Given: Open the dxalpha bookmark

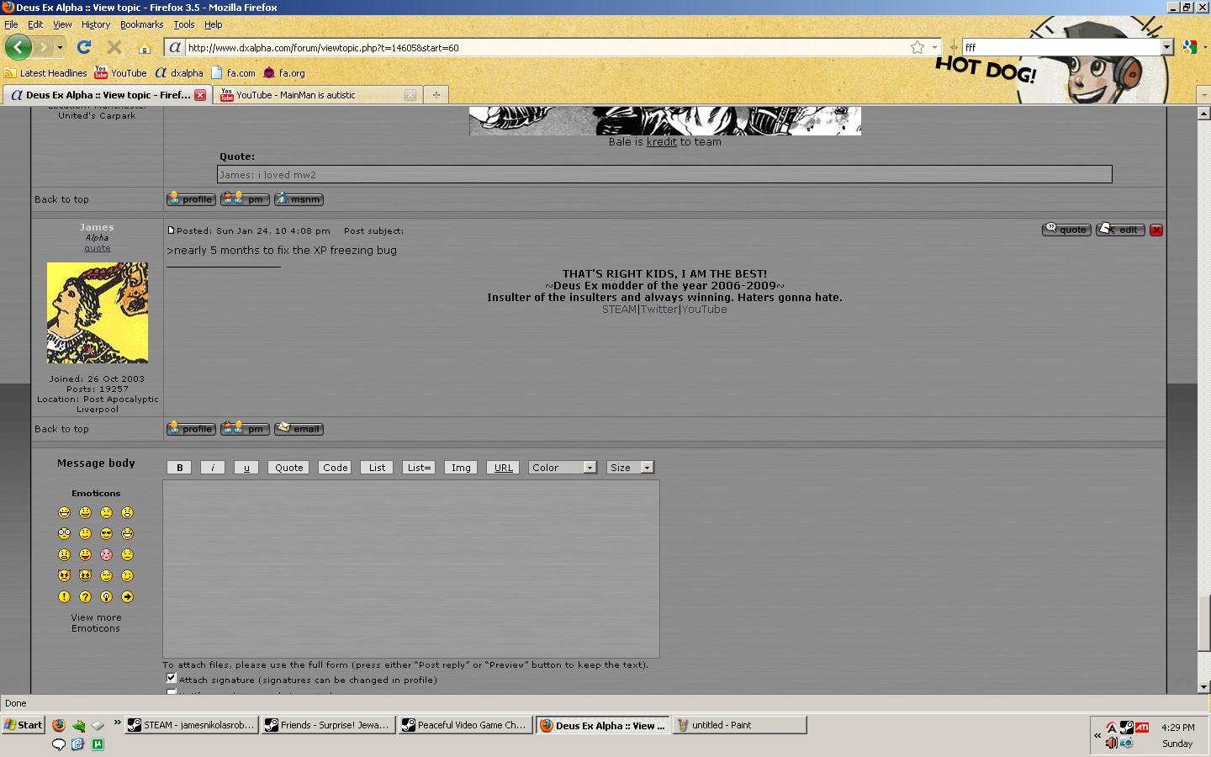Looking at the screenshot, I should click(x=179, y=73).
